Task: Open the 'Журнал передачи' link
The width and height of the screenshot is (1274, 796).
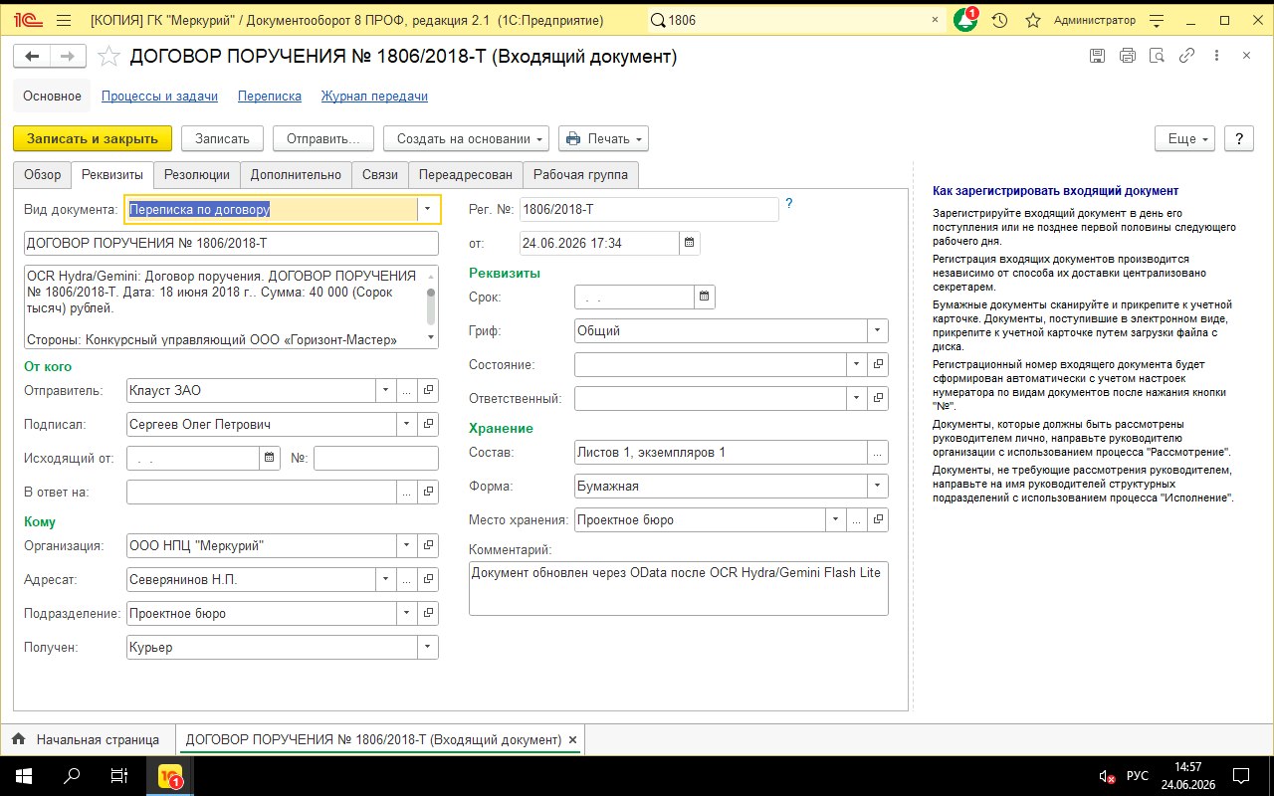Action: coord(374,97)
